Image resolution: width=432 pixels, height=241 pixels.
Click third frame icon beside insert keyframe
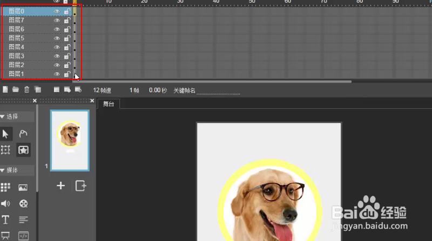coord(78,89)
